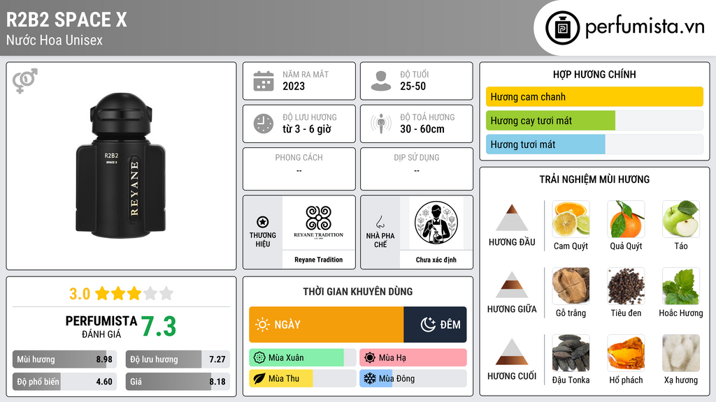The width and height of the screenshot is (716, 402).
Task: Click the Hương cuối pyramid icon
Action: point(512,352)
